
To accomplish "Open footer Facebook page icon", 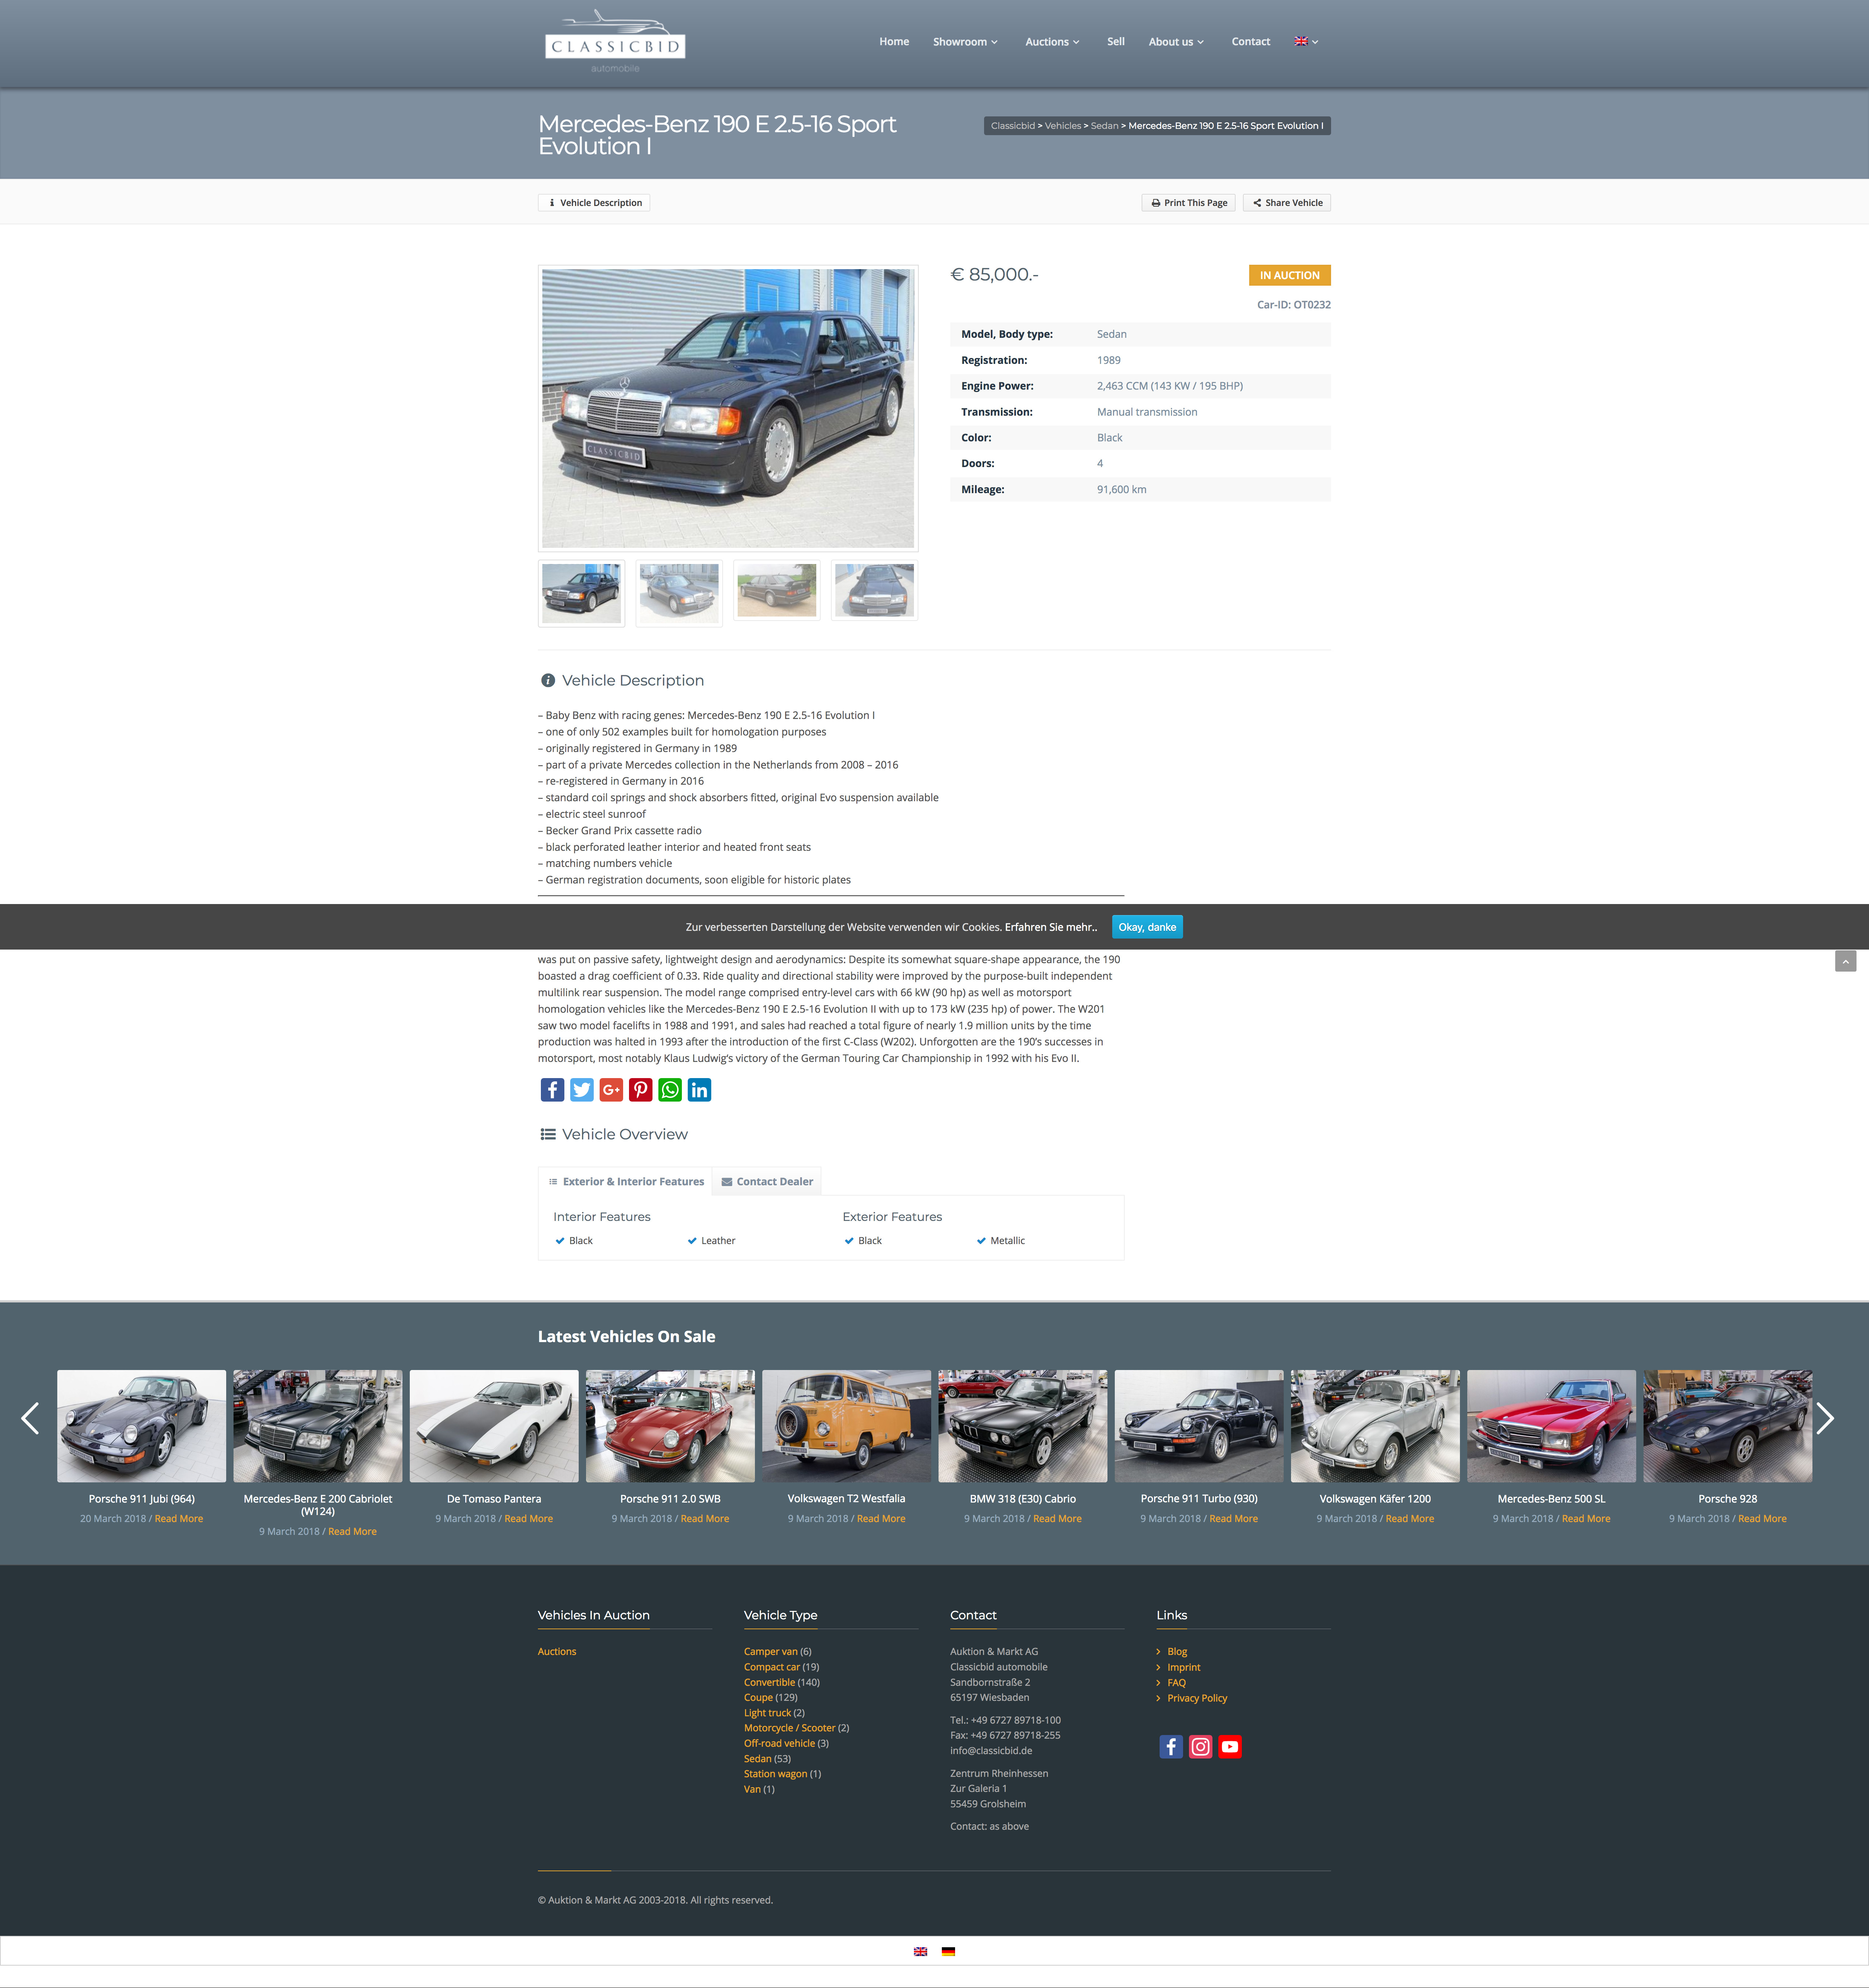I will 1171,1747.
